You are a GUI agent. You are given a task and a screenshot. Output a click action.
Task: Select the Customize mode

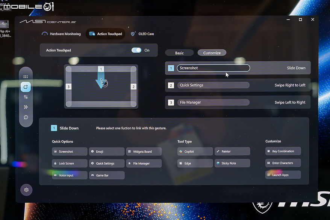212,53
